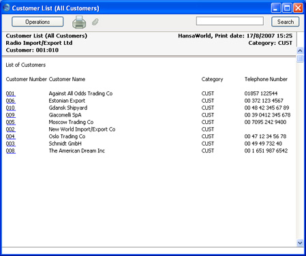Open customer number 005 link
Viewport: 306px width, 256px height.
click(11, 122)
